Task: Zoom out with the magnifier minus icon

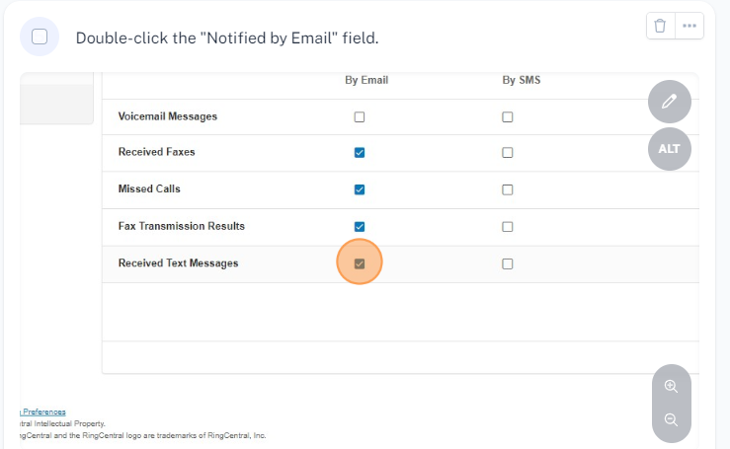Action: point(672,419)
